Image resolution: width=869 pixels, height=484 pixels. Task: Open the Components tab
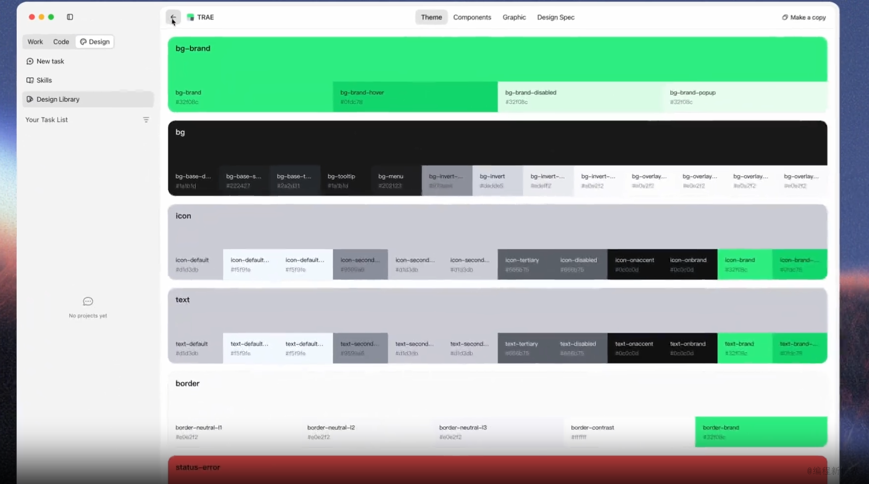[472, 17]
